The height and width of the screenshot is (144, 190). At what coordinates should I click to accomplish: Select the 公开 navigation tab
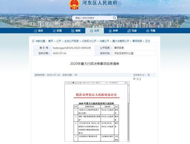pyautogui.click(x=95, y=31)
